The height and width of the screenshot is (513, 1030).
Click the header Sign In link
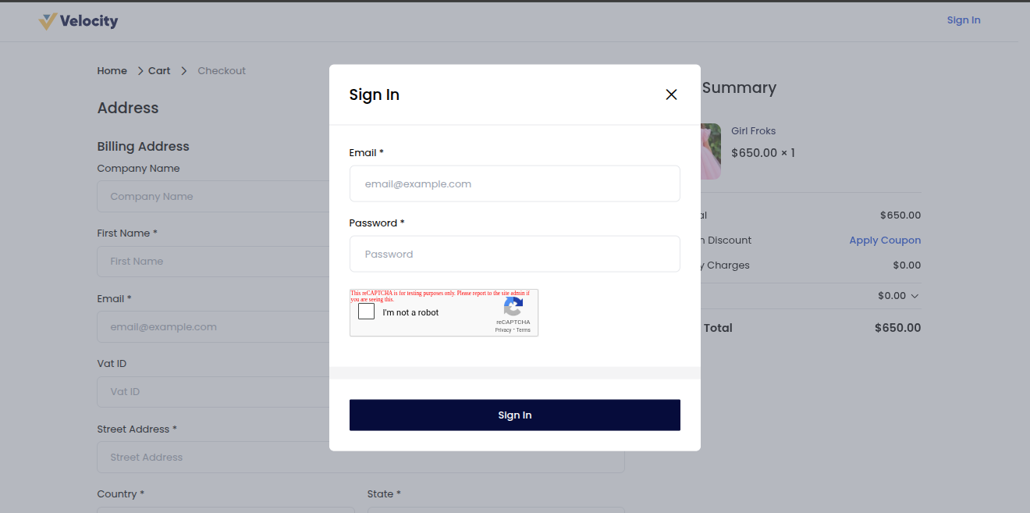[963, 20]
